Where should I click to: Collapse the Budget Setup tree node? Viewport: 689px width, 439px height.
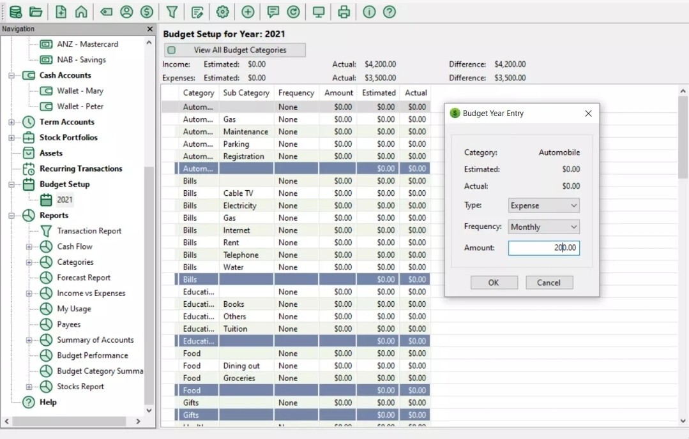[11, 184]
